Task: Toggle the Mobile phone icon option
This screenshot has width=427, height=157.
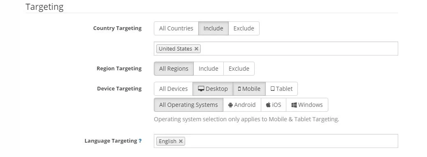Action: (249, 89)
